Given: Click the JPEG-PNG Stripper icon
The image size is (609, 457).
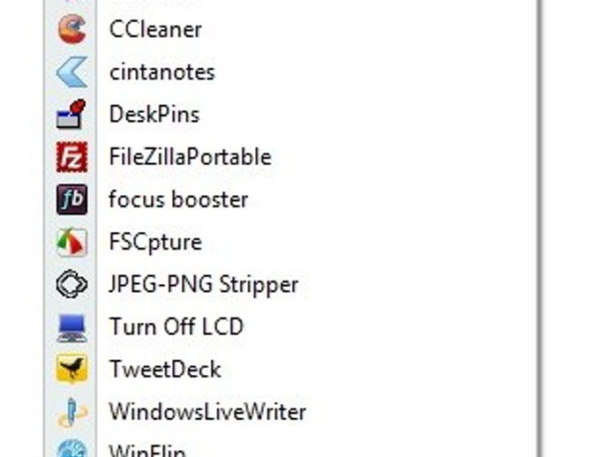Looking at the screenshot, I should pyautogui.click(x=71, y=284).
